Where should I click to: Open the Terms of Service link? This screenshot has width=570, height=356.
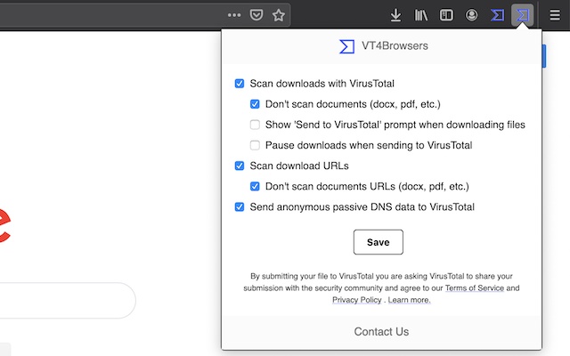pyautogui.click(x=475, y=288)
